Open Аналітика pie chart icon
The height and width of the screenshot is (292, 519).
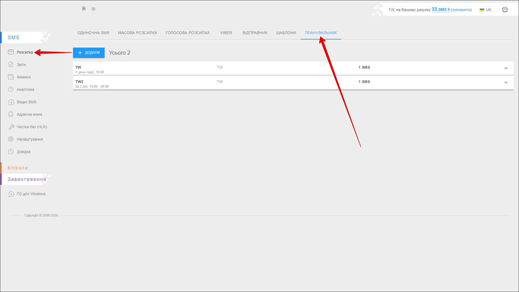pyautogui.click(x=11, y=89)
